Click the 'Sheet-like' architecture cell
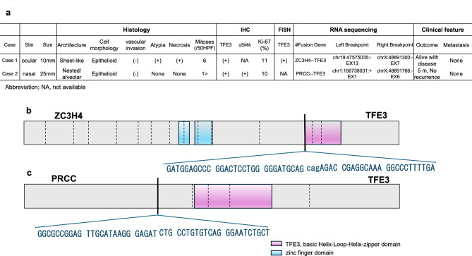This screenshot has width=472, height=256. (72, 61)
